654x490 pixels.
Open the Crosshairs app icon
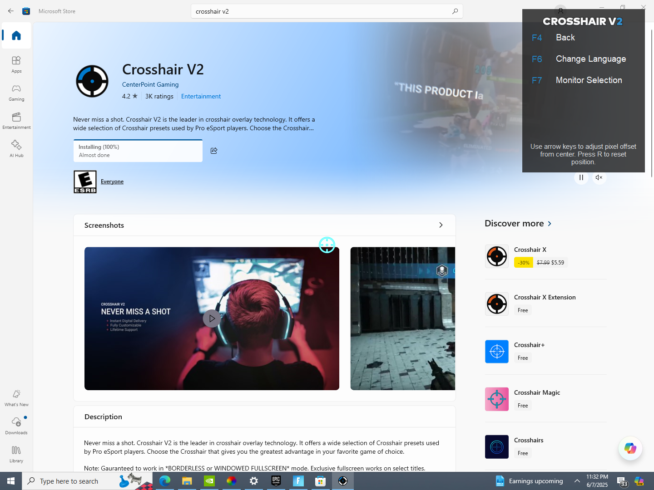point(497,447)
